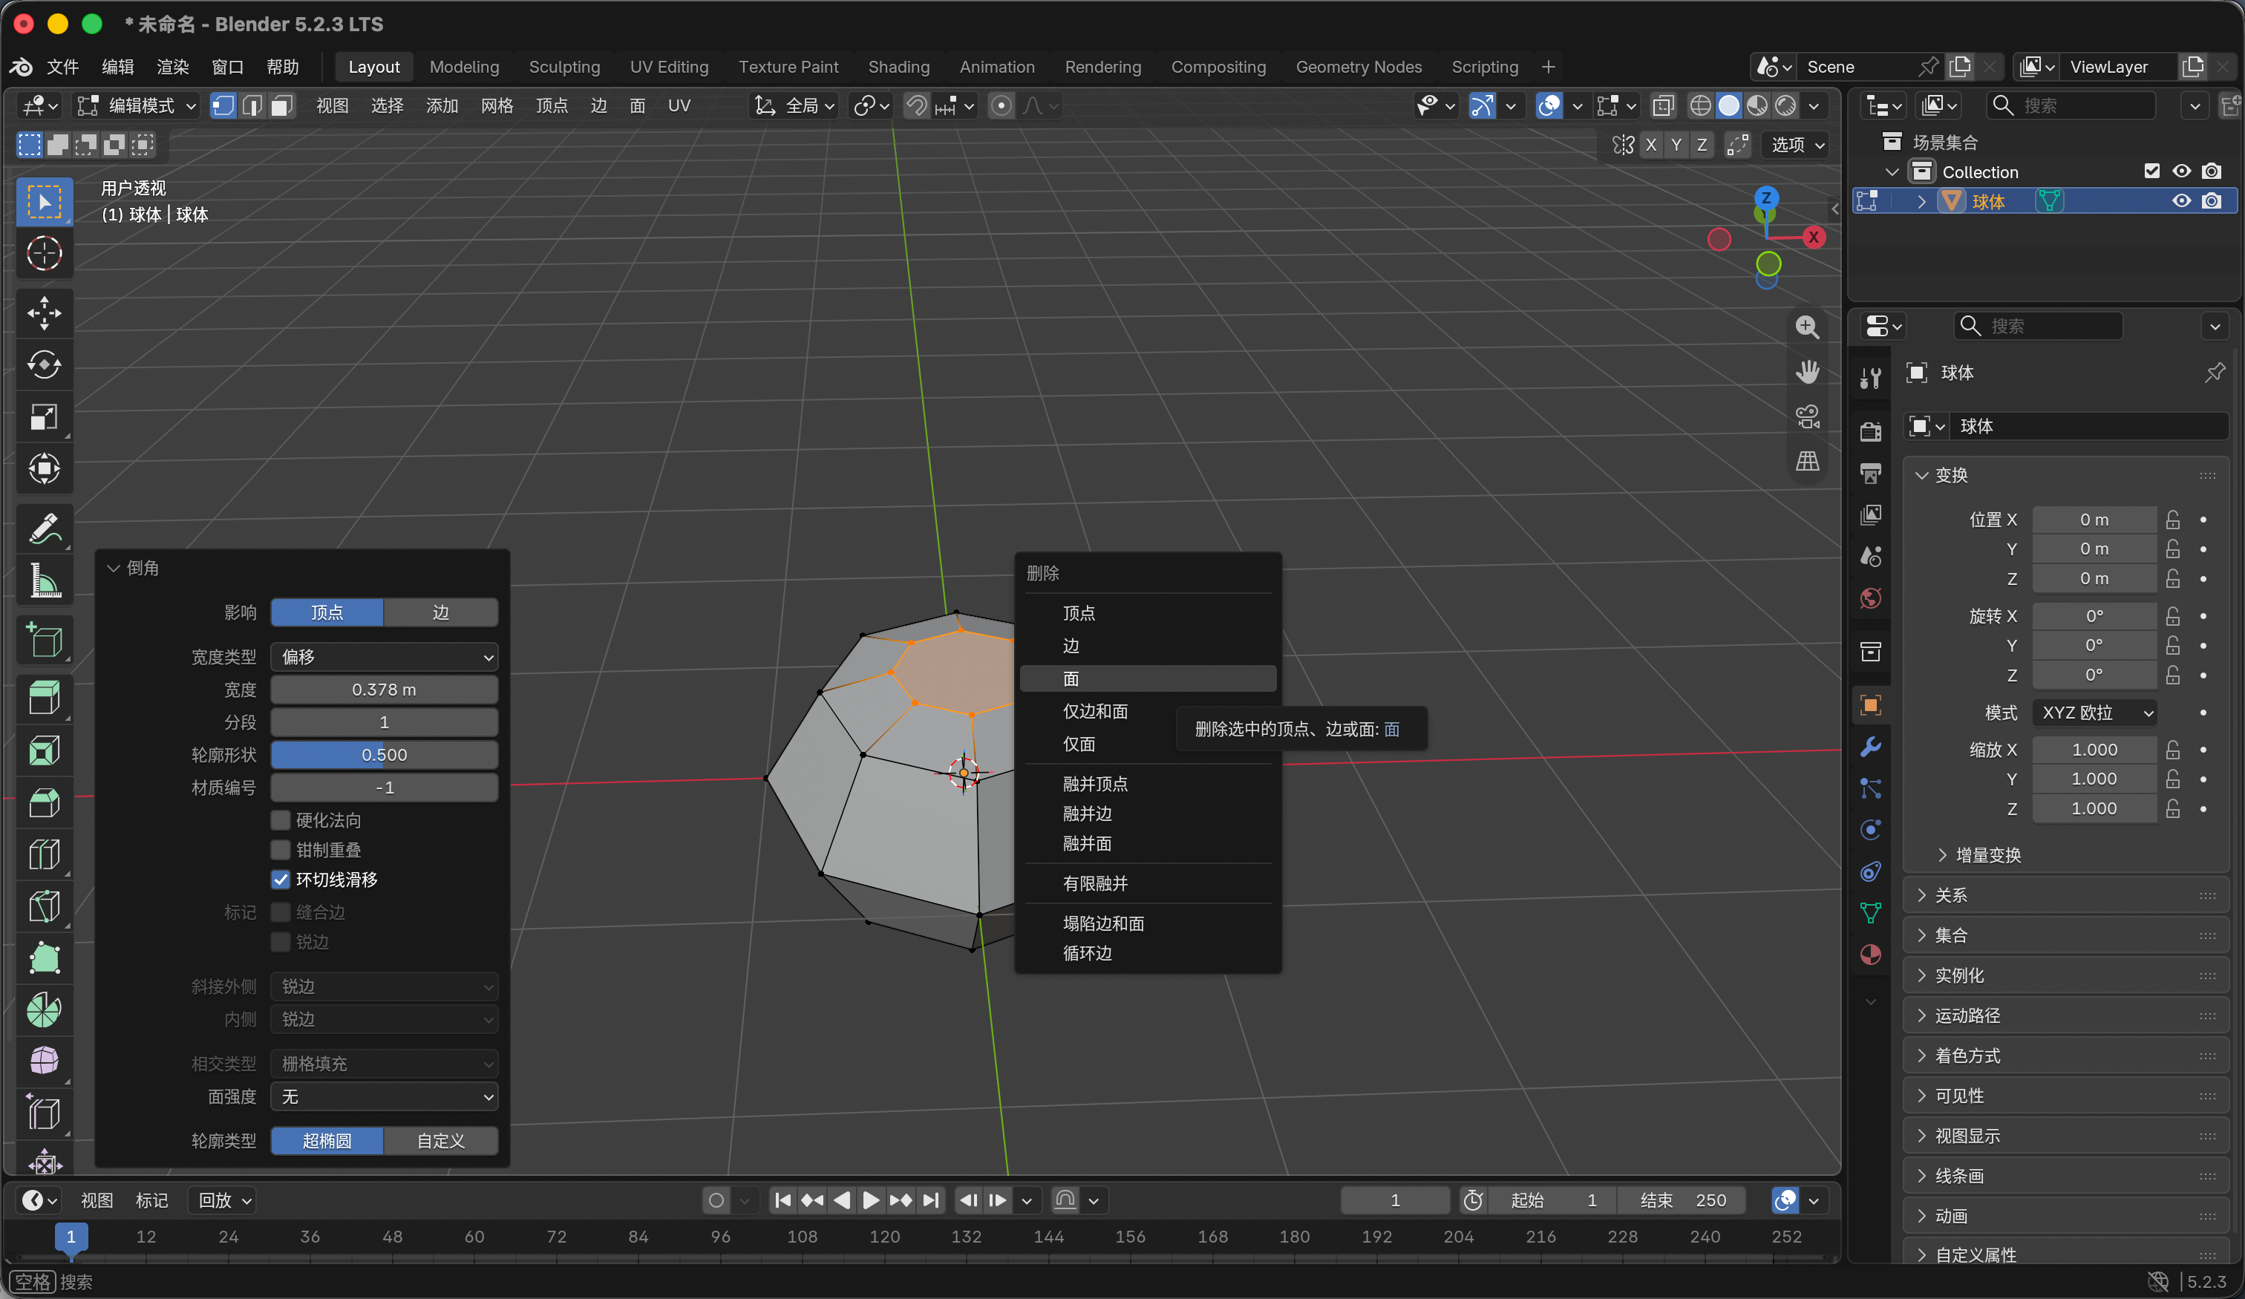Viewport: 2245px width, 1299px height.
Task: Set 轮廓类型 to 自定义
Action: pyautogui.click(x=440, y=1142)
